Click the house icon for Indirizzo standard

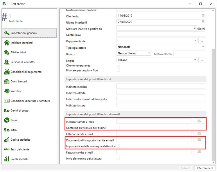6,43
